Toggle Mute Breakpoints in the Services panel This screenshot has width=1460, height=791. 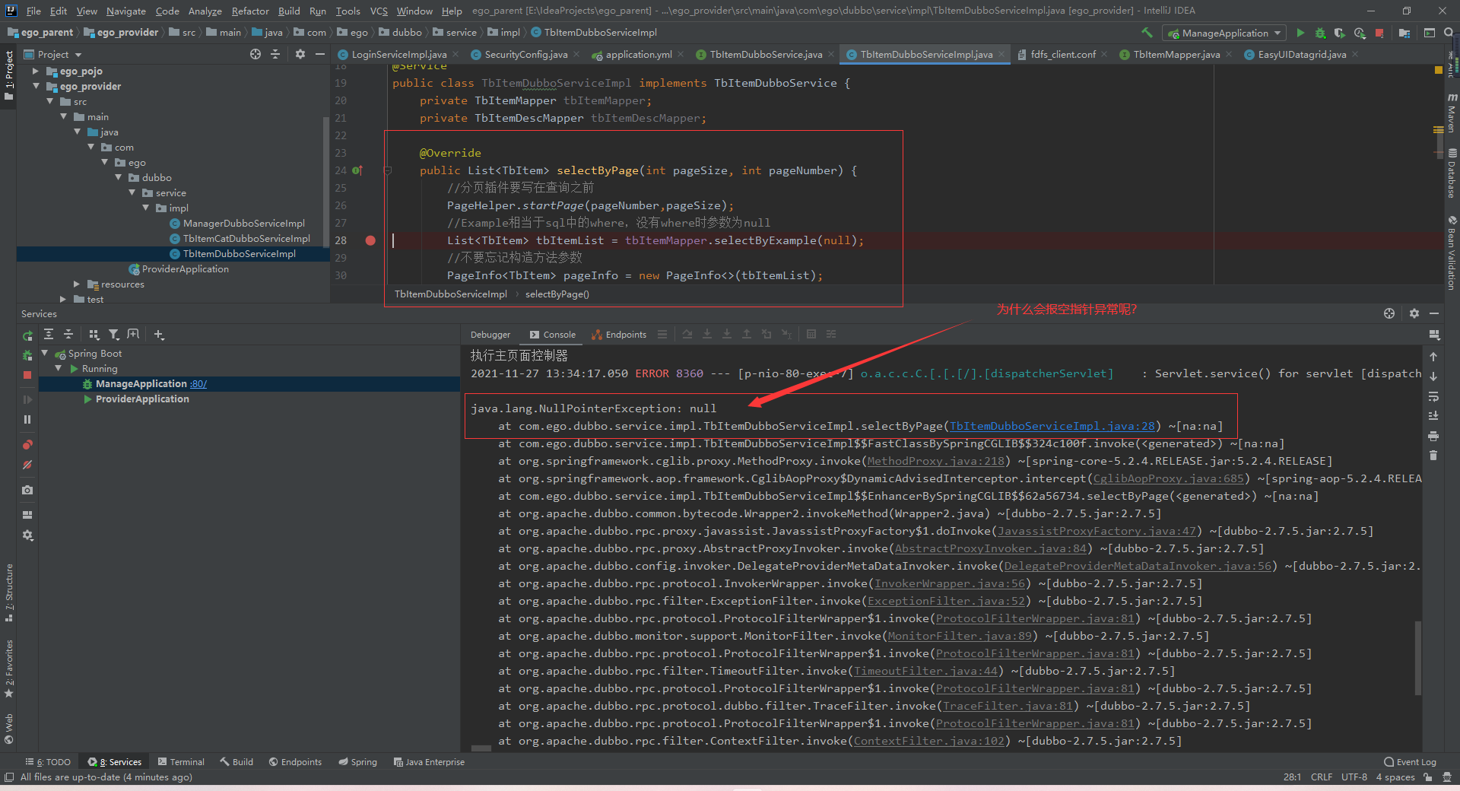coord(27,464)
